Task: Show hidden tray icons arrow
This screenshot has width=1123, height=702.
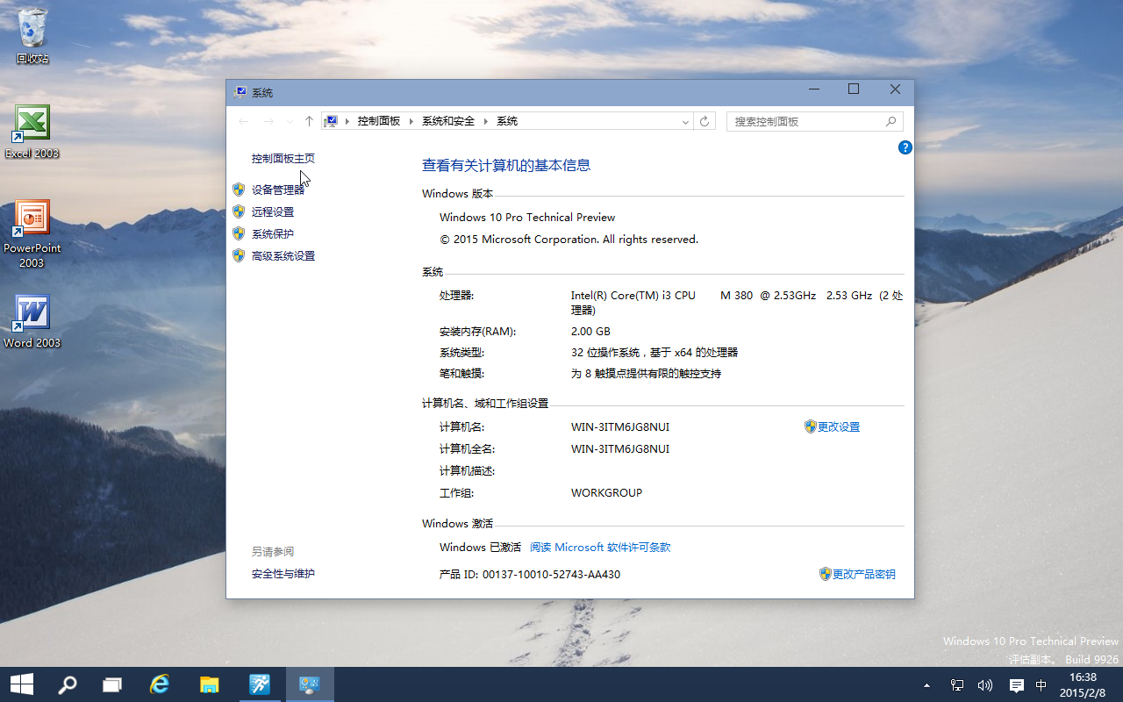Action: pyautogui.click(x=927, y=685)
